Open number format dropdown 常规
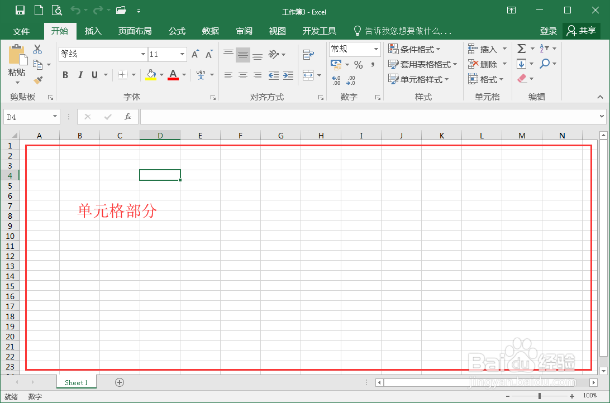 pos(376,49)
